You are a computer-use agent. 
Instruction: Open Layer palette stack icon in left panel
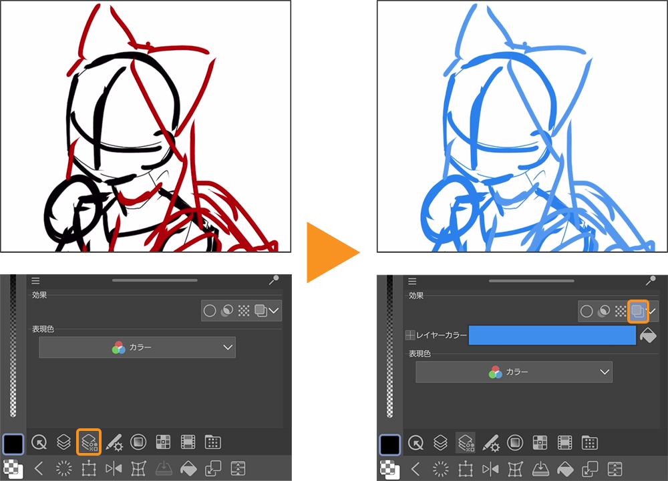coord(63,442)
